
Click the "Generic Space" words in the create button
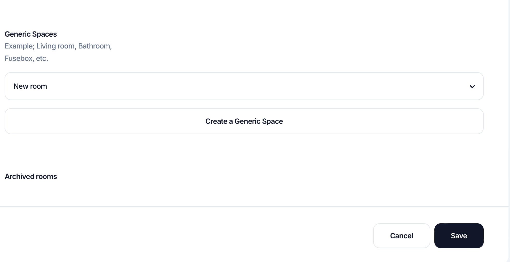[x=259, y=121]
